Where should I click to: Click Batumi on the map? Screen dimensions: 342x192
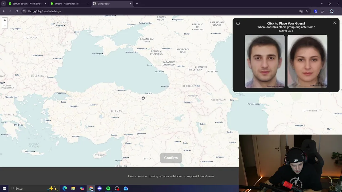pyautogui.click(x=165, y=86)
